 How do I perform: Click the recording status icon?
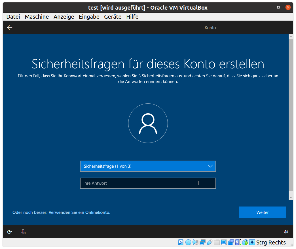point(231,242)
